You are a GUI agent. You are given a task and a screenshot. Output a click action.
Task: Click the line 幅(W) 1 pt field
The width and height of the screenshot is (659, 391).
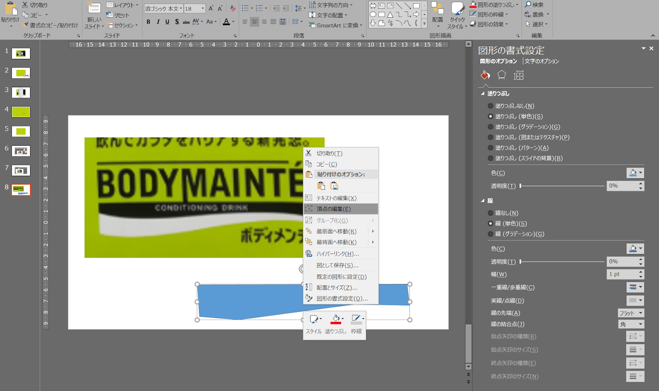pyautogui.click(x=625, y=274)
